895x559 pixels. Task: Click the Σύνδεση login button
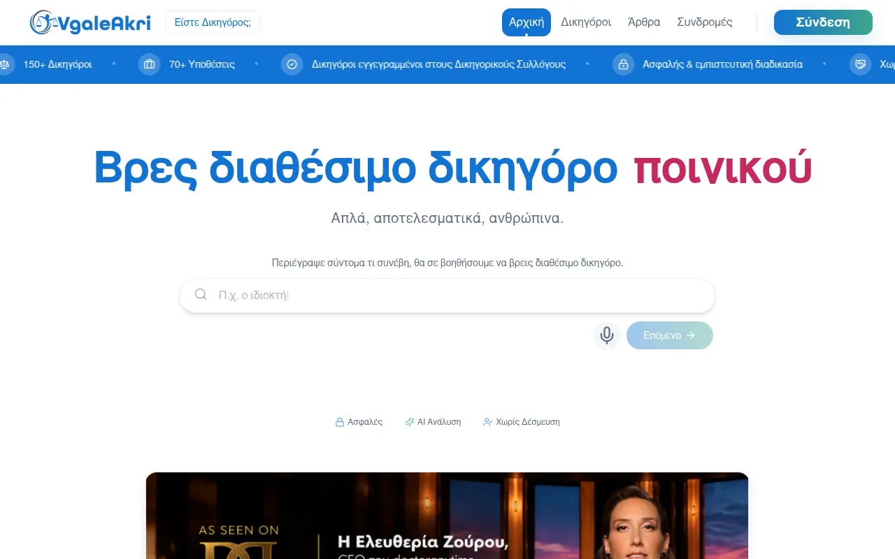click(x=823, y=22)
